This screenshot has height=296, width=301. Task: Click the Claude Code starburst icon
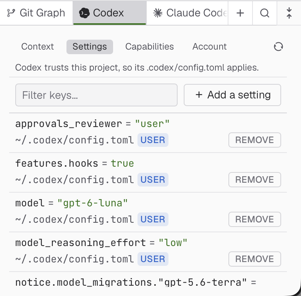pos(158,13)
